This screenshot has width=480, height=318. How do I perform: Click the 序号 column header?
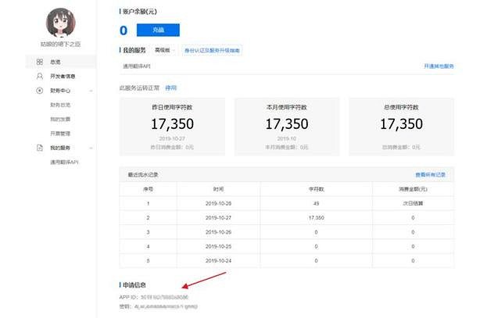pyautogui.click(x=149, y=189)
